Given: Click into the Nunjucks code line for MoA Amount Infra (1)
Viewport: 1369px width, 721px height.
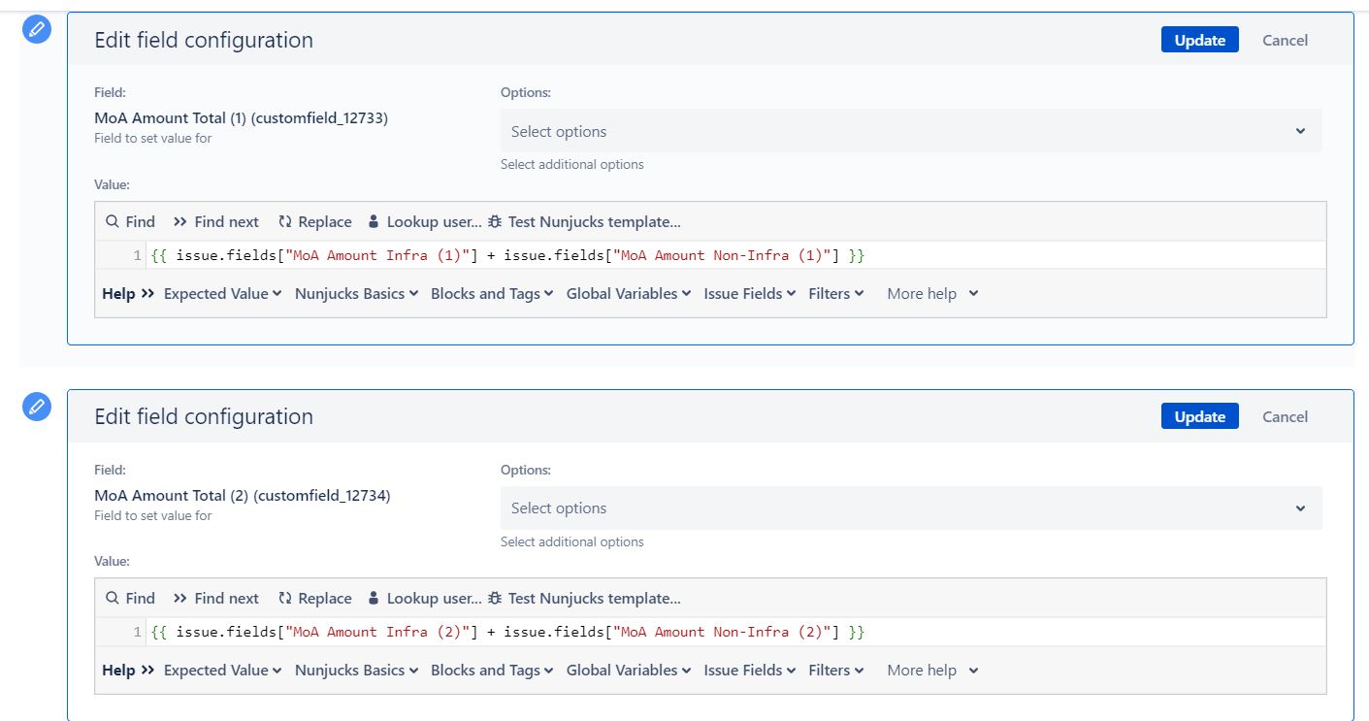Looking at the screenshot, I should (x=736, y=255).
